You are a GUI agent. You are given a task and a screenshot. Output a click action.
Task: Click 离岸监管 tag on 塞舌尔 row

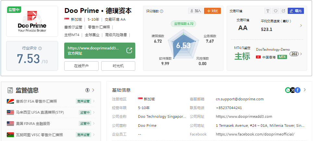pyautogui.click(x=83, y=101)
